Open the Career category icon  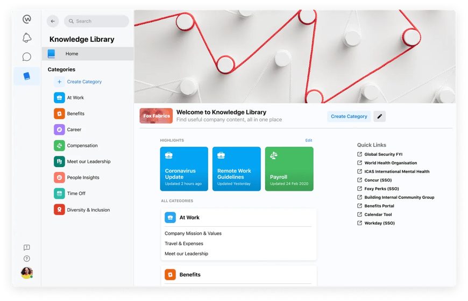pyautogui.click(x=59, y=130)
